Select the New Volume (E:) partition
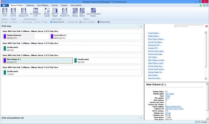 [x=38, y=61]
